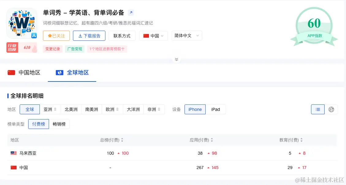346x185 pixels.
Task: Click the 广告变现 tag
Action: pyautogui.click(x=74, y=49)
